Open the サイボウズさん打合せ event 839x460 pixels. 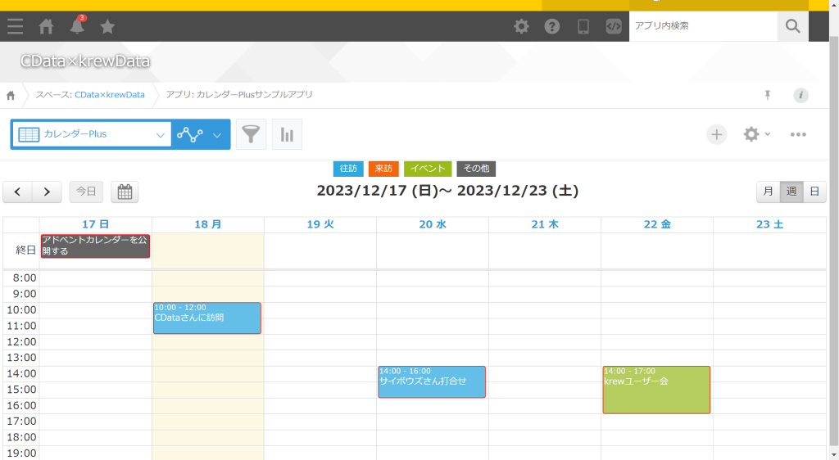(432, 381)
